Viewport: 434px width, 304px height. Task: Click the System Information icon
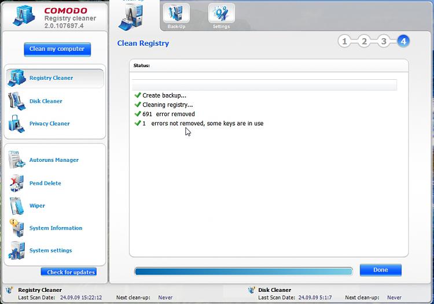pos(17,228)
